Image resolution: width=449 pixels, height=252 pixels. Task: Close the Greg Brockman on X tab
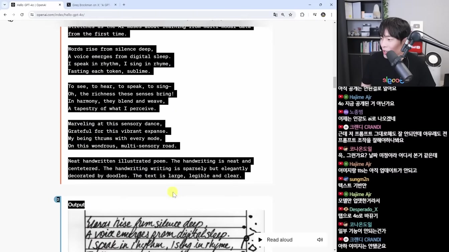click(116, 5)
